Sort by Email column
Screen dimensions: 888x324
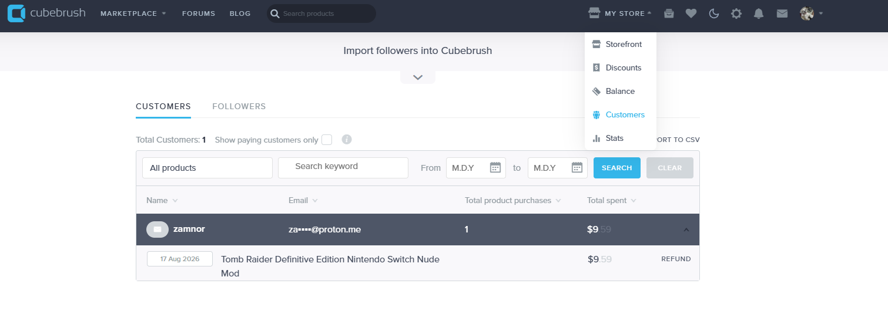point(303,200)
